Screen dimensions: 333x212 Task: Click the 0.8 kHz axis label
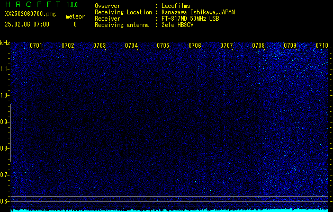pos(4,148)
